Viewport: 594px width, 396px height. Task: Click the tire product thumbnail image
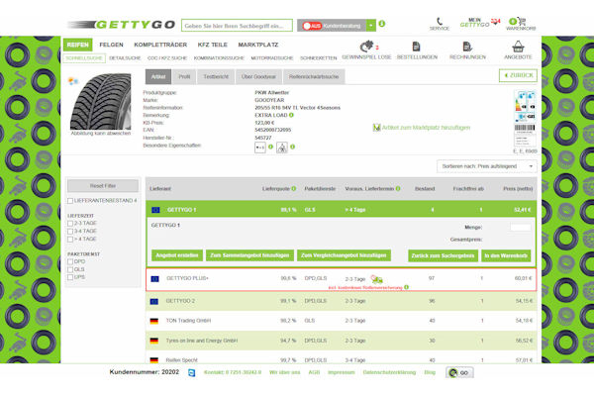(101, 102)
